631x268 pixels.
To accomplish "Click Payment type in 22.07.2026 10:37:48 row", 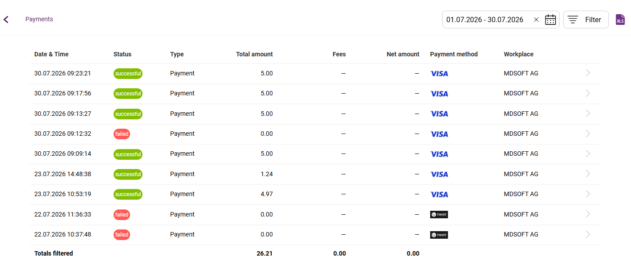I will pyautogui.click(x=182, y=234).
